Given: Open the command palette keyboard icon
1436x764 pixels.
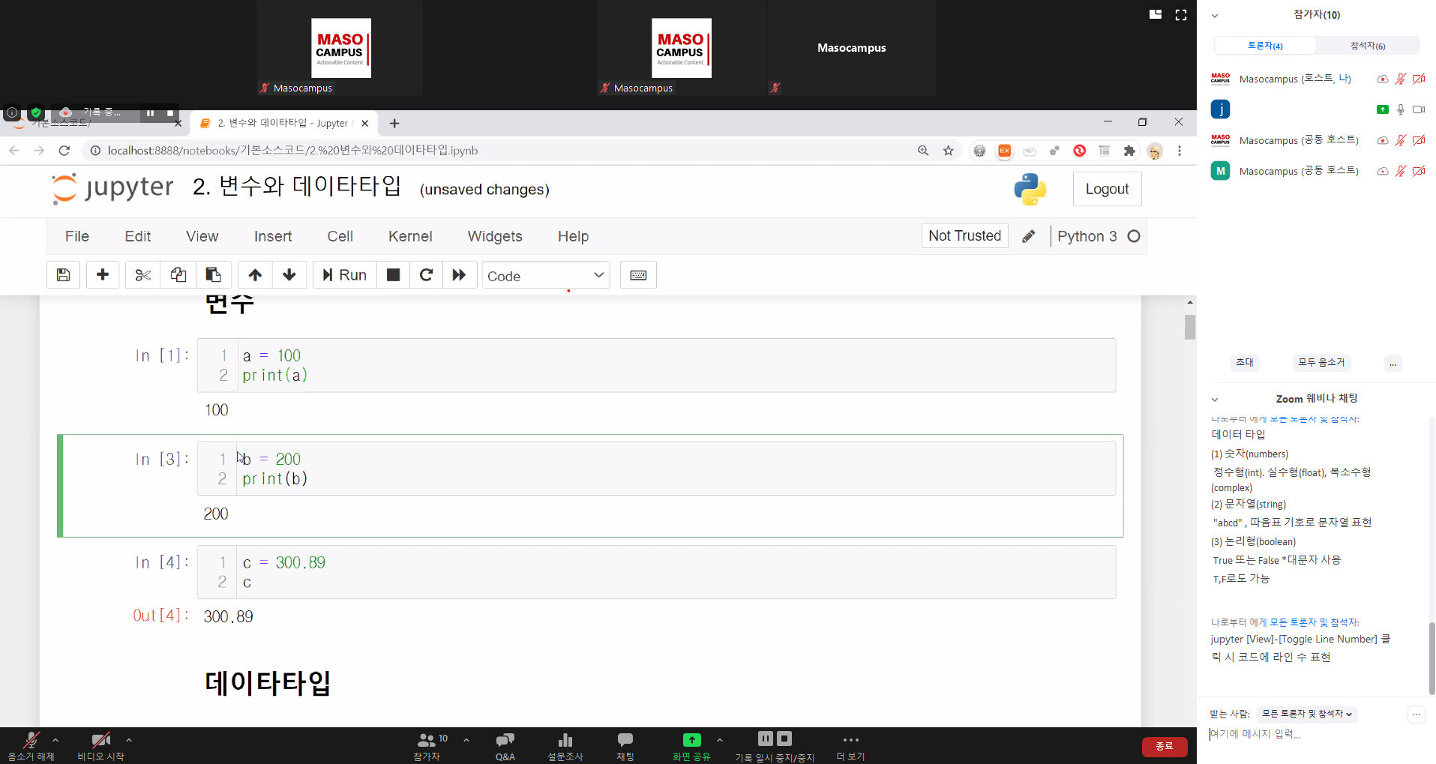Looking at the screenshot, I should click(638, 275).
